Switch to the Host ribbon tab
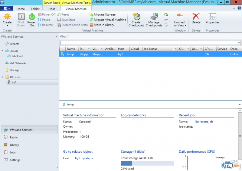The image size is (242, 171). pos(51,9)
